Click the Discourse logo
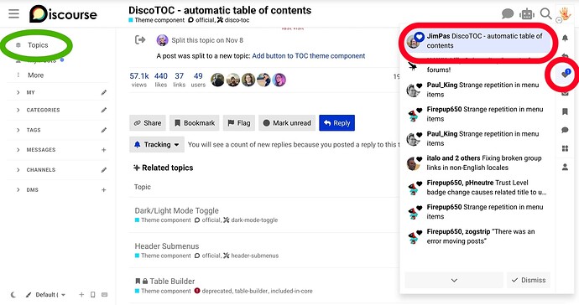This screenshot has height=305, width=579. click(63, 14)
